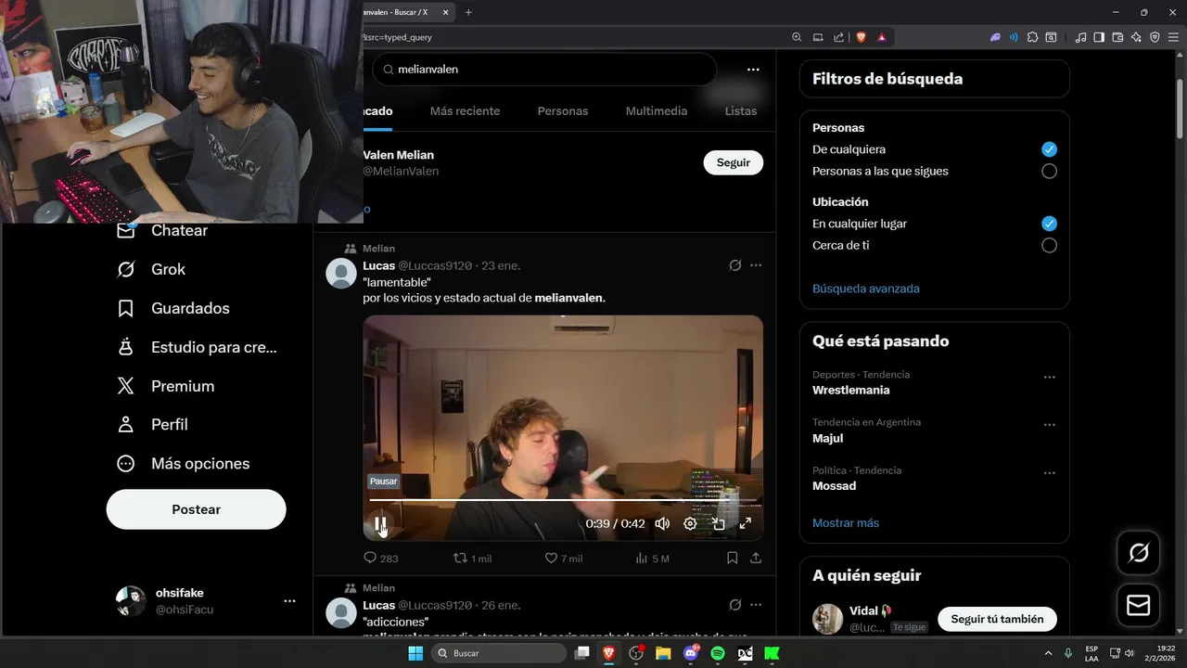Ask Grok about the "adicciones" post
Viewport: 1187px width, 668px height.
pos(735,605)
